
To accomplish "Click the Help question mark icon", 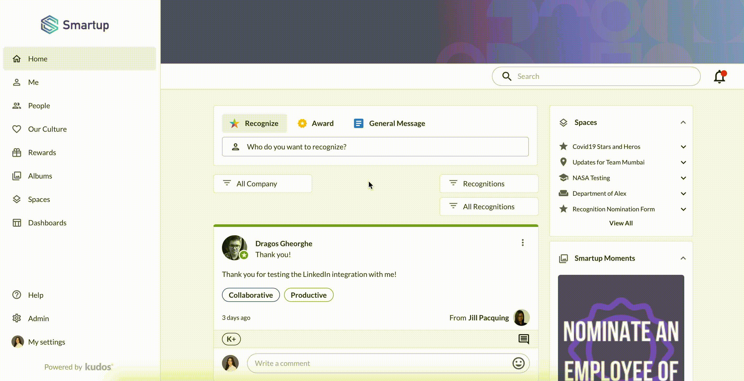I will click(x=17, y=295).
